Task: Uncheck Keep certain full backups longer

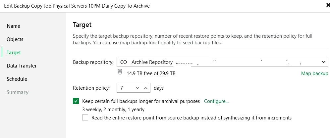Action: (x=76, y=101)
